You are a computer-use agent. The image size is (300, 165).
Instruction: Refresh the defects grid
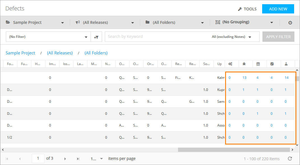290,159
